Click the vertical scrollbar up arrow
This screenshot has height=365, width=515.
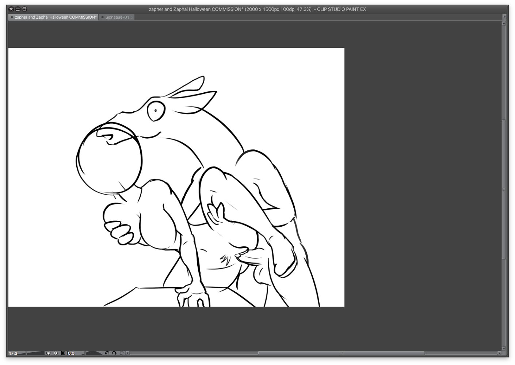[504, 23]
